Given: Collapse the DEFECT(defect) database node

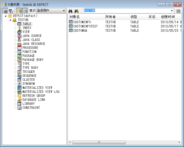Looking at the screenshot, I should [x=5, y=16].
